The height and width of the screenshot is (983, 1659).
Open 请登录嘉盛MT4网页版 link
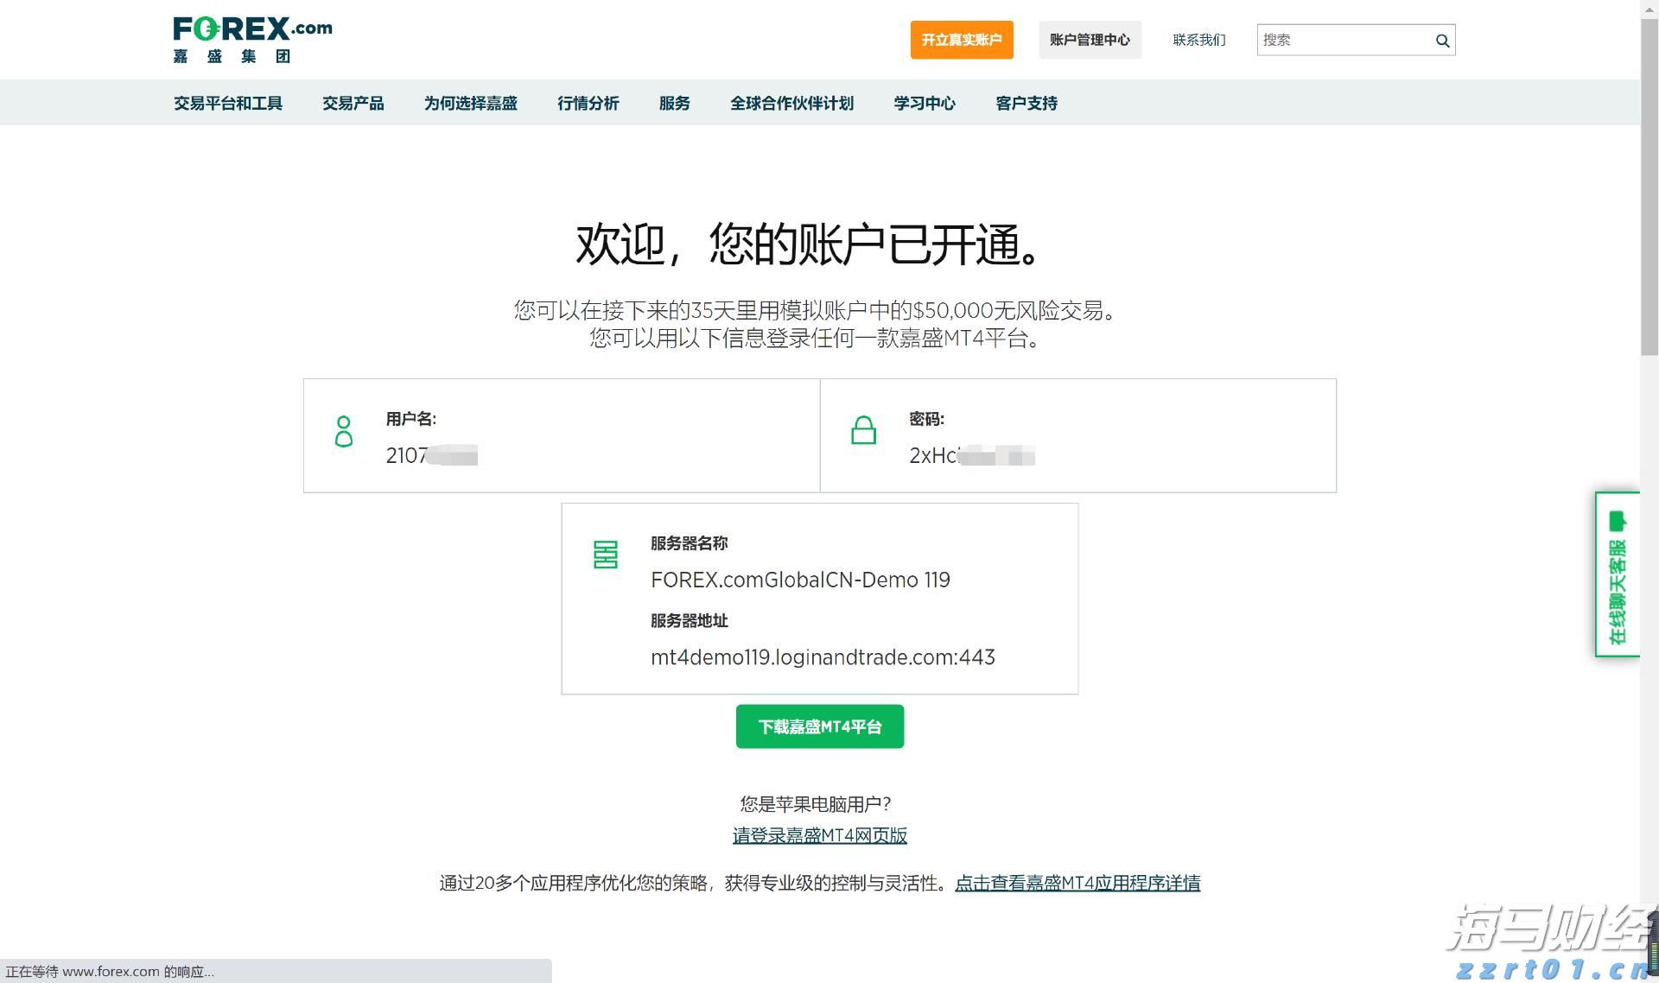(819, 836)
